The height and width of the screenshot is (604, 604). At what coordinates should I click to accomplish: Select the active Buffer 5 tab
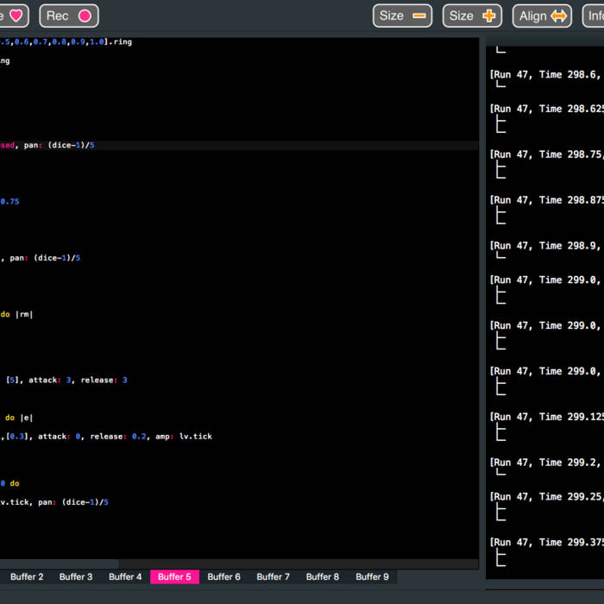tap(174, 576)
